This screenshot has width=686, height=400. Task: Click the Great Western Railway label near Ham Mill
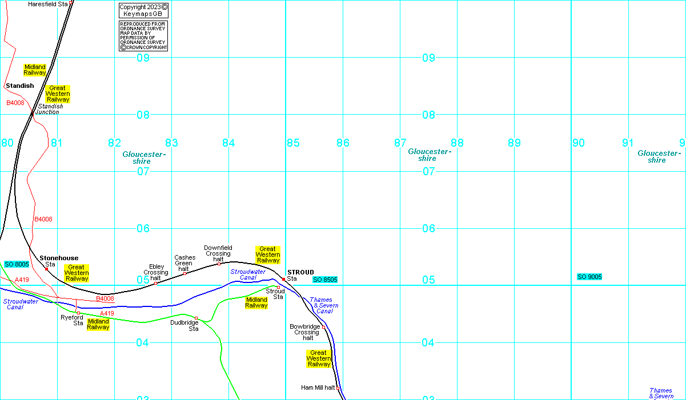click(x=319, y=359)
